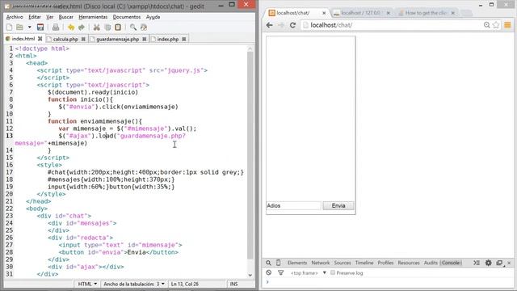Click the New document icon in gedit

pos(10,27)
